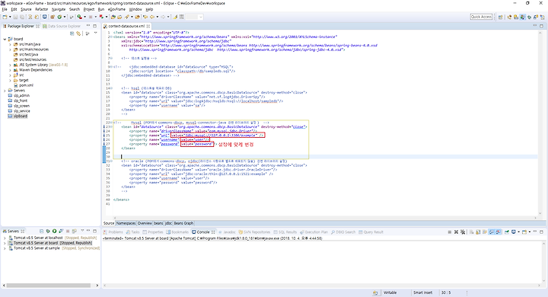
Task: Open the New wizard toolbar icon
Action: click(x=5, y=17)
